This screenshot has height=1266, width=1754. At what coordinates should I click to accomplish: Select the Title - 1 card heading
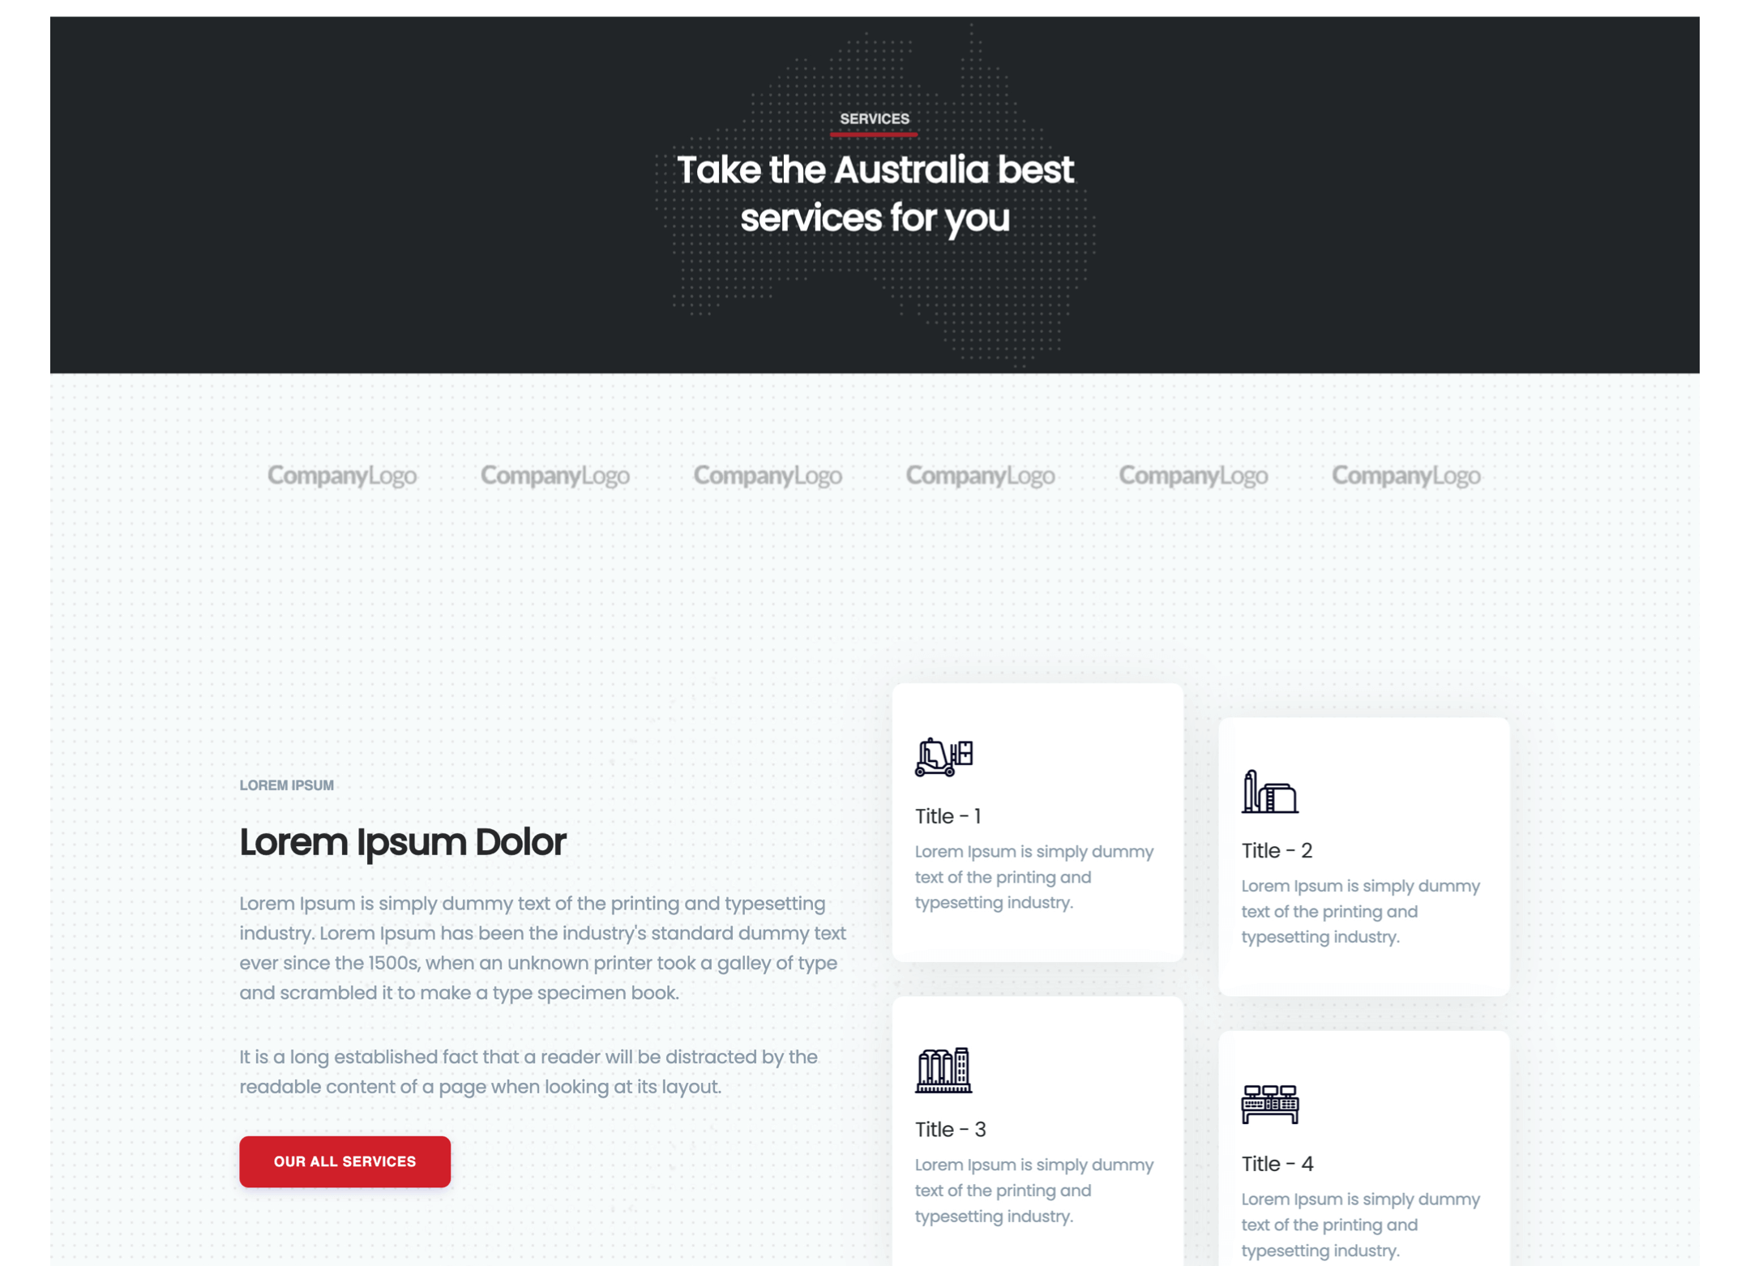[x=948, y=815]
